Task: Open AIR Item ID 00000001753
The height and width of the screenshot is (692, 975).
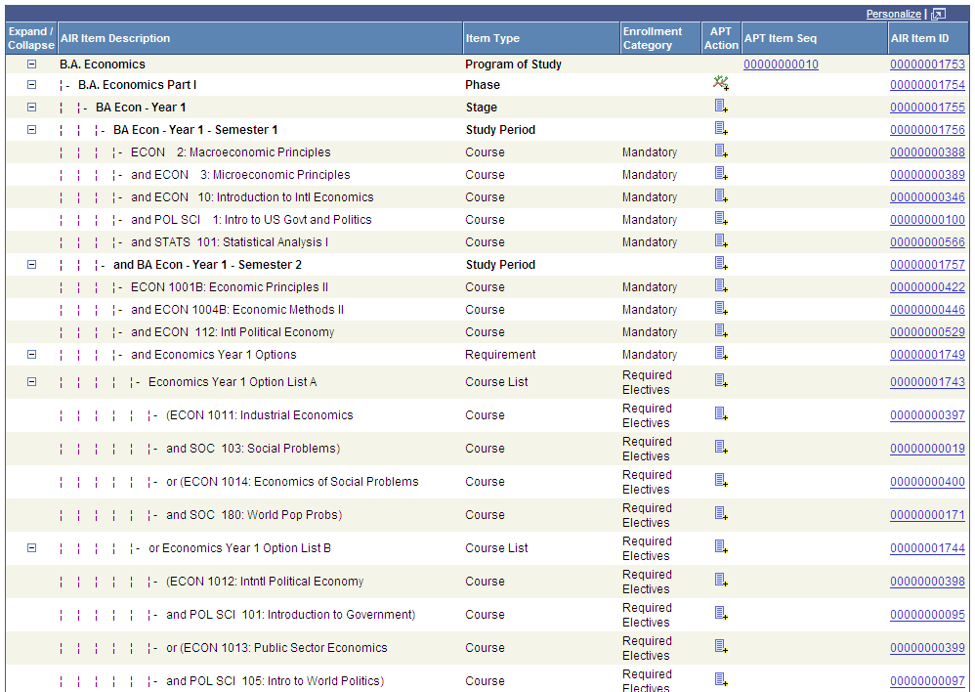Action: click(x=927, y=62)
